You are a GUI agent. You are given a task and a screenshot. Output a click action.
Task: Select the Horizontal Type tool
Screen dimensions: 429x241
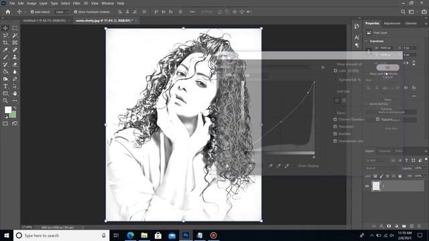coord(5,86)
